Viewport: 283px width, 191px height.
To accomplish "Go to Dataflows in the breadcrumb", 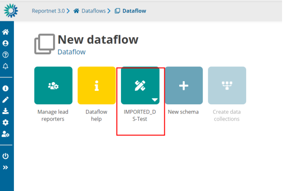I will tap(93, 10).
